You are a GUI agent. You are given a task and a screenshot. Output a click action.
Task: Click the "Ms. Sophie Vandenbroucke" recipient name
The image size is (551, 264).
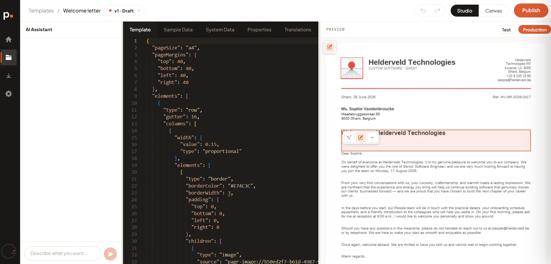pyautogui.click(x=367, y=109)
